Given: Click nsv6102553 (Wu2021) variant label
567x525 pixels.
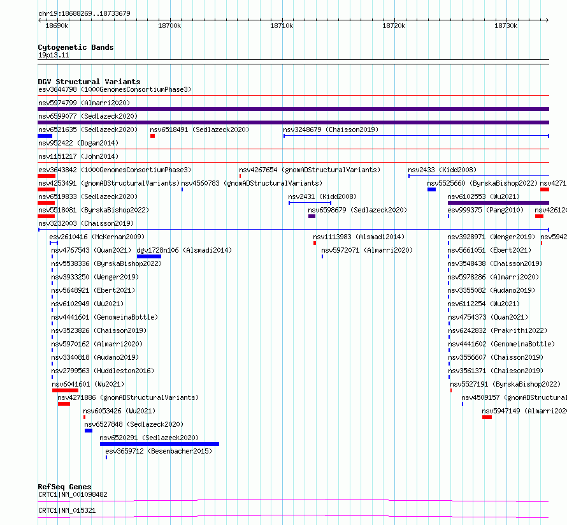Looking at the screenshot, I should click(x=484, y=196).
